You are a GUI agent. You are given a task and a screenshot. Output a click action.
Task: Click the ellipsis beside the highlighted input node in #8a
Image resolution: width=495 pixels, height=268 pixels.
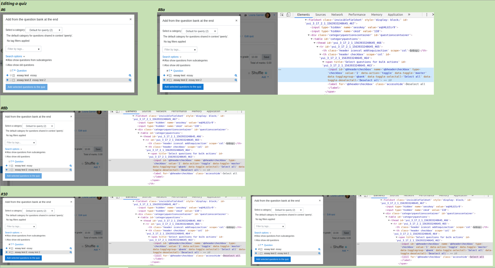coord(280,70)
